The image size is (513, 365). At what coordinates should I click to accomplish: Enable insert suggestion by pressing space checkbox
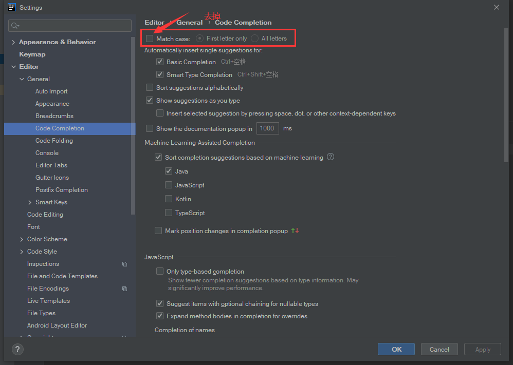(x=160, y=113)
